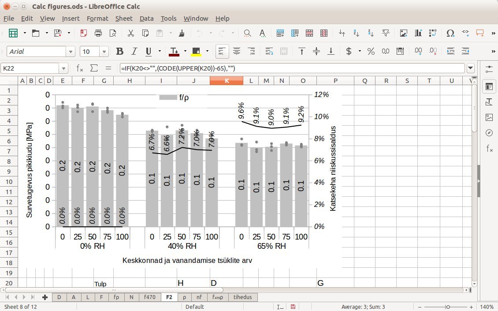Open the Sheet menu
Image resolution: width=498 pixels, height=311 pixels.
(x=123, y=18)
